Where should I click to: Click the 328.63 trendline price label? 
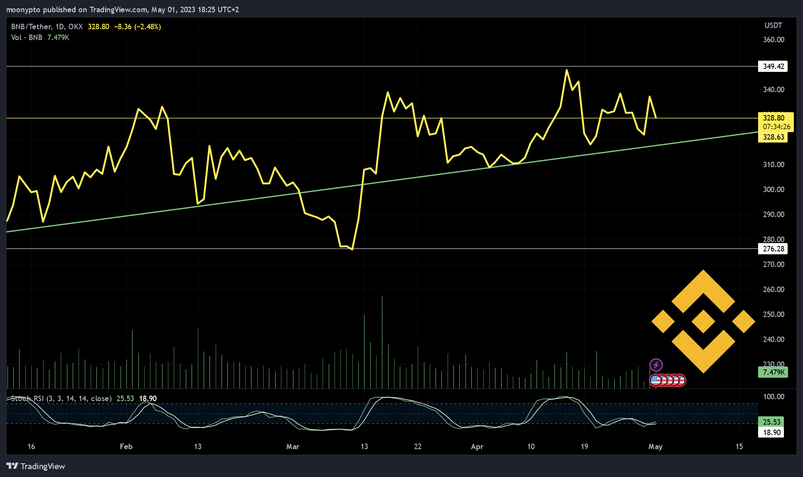pyautogui.click(x=773, y=137)
